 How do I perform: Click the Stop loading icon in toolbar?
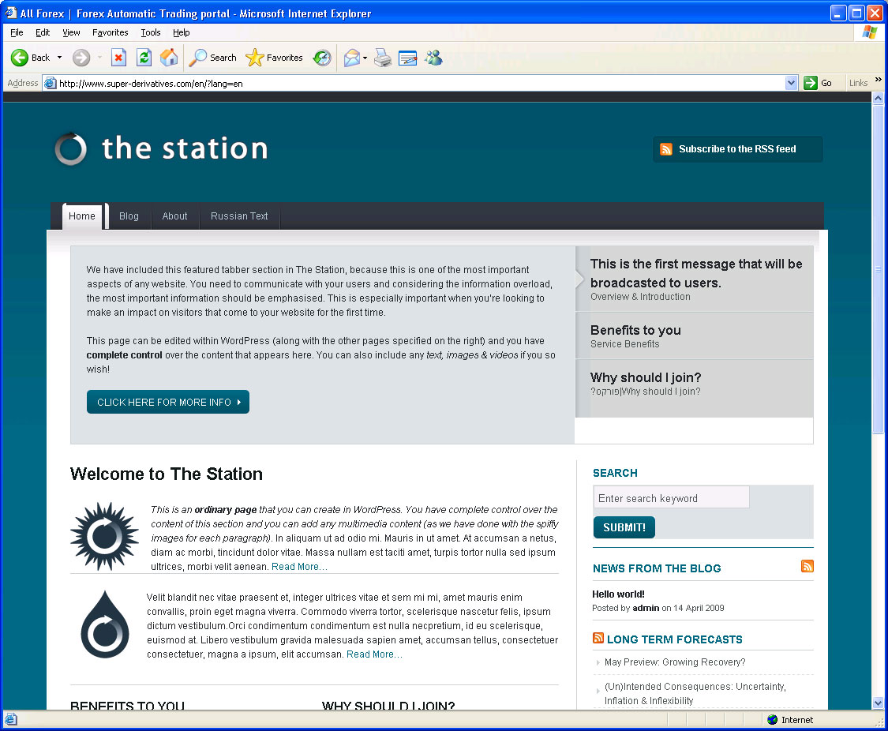(118, 58)
